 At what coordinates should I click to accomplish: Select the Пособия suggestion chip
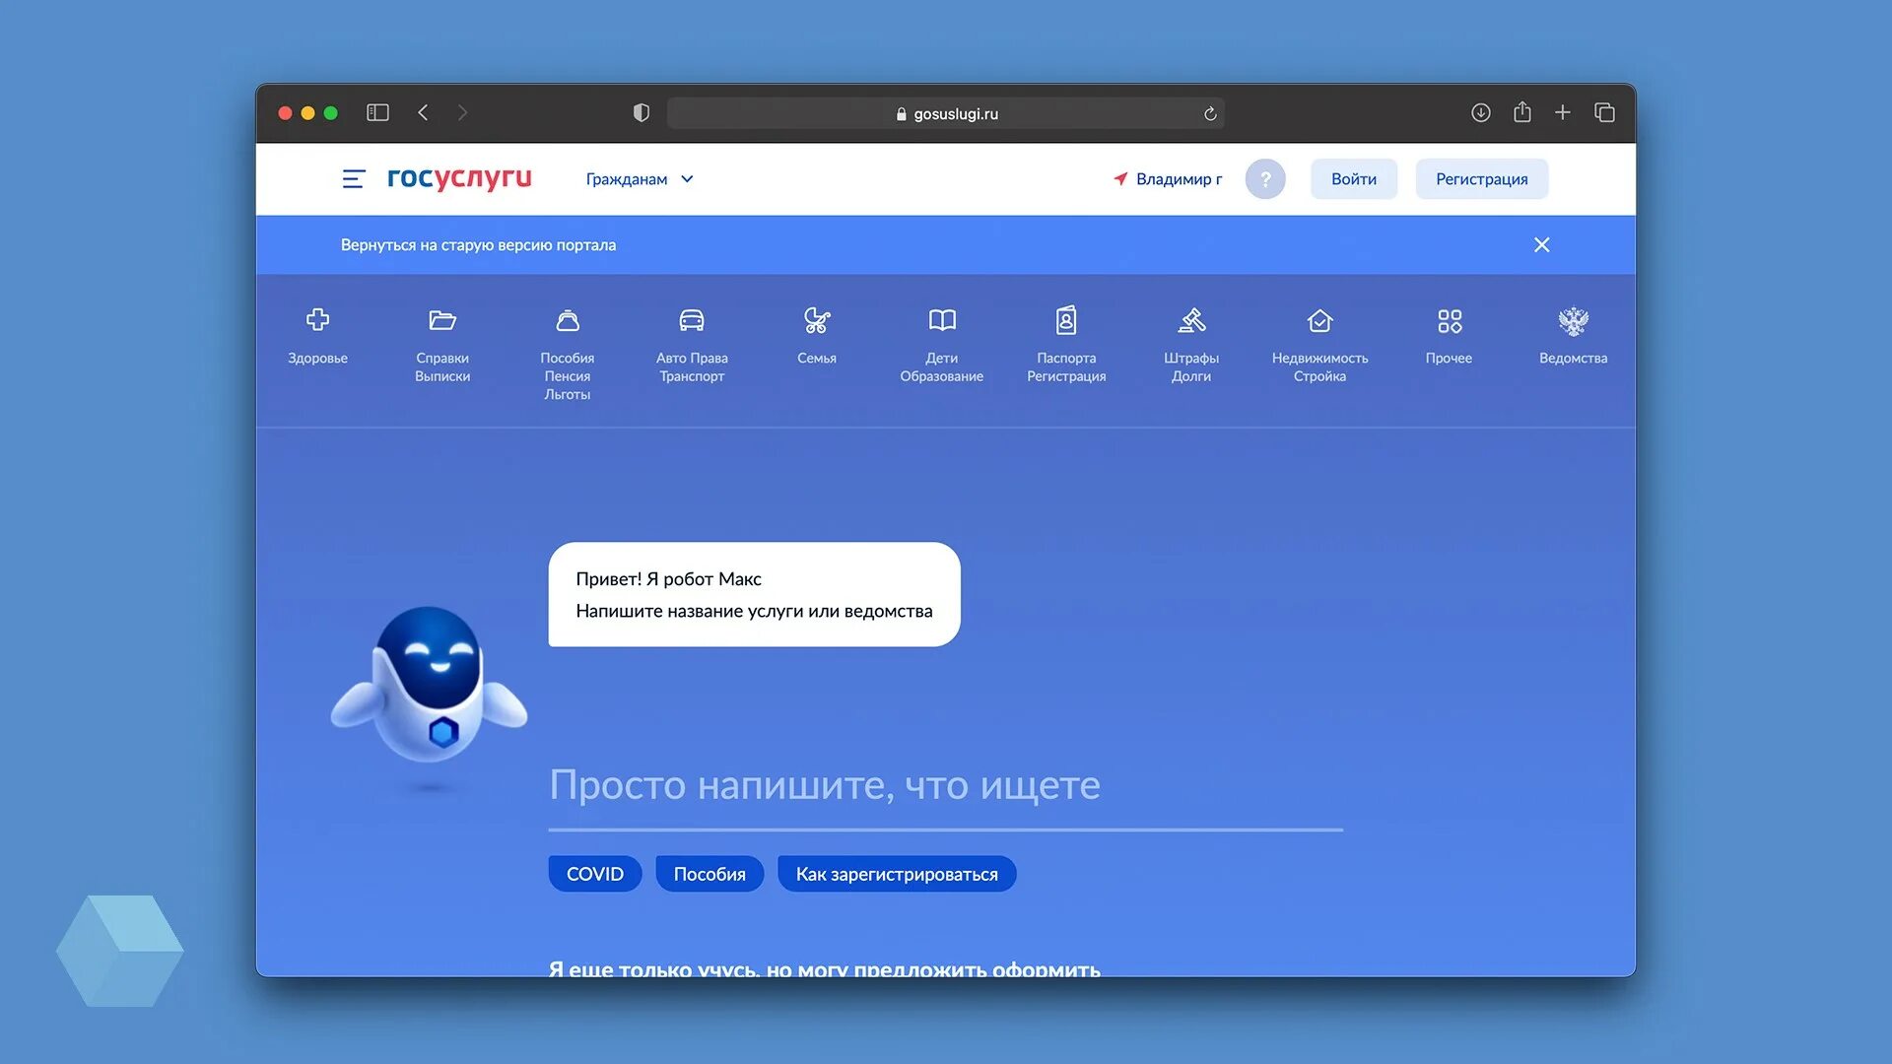709,875
